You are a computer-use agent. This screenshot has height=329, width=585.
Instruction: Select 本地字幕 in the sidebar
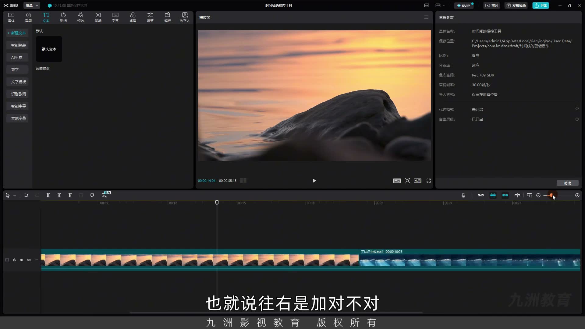point(17,118)
